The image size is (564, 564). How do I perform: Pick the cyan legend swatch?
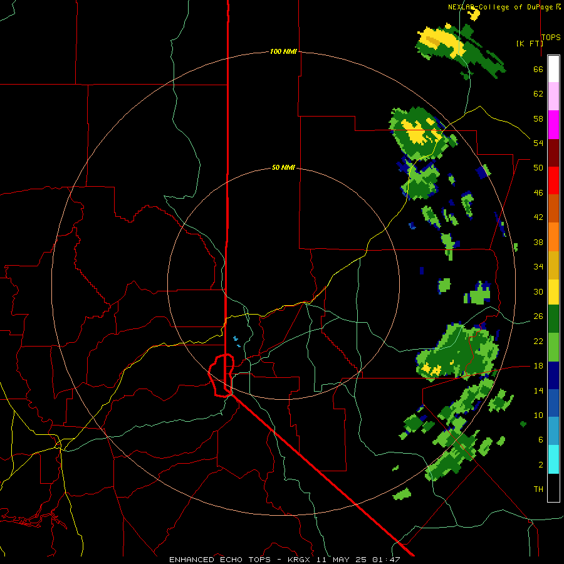coord(553,459)
